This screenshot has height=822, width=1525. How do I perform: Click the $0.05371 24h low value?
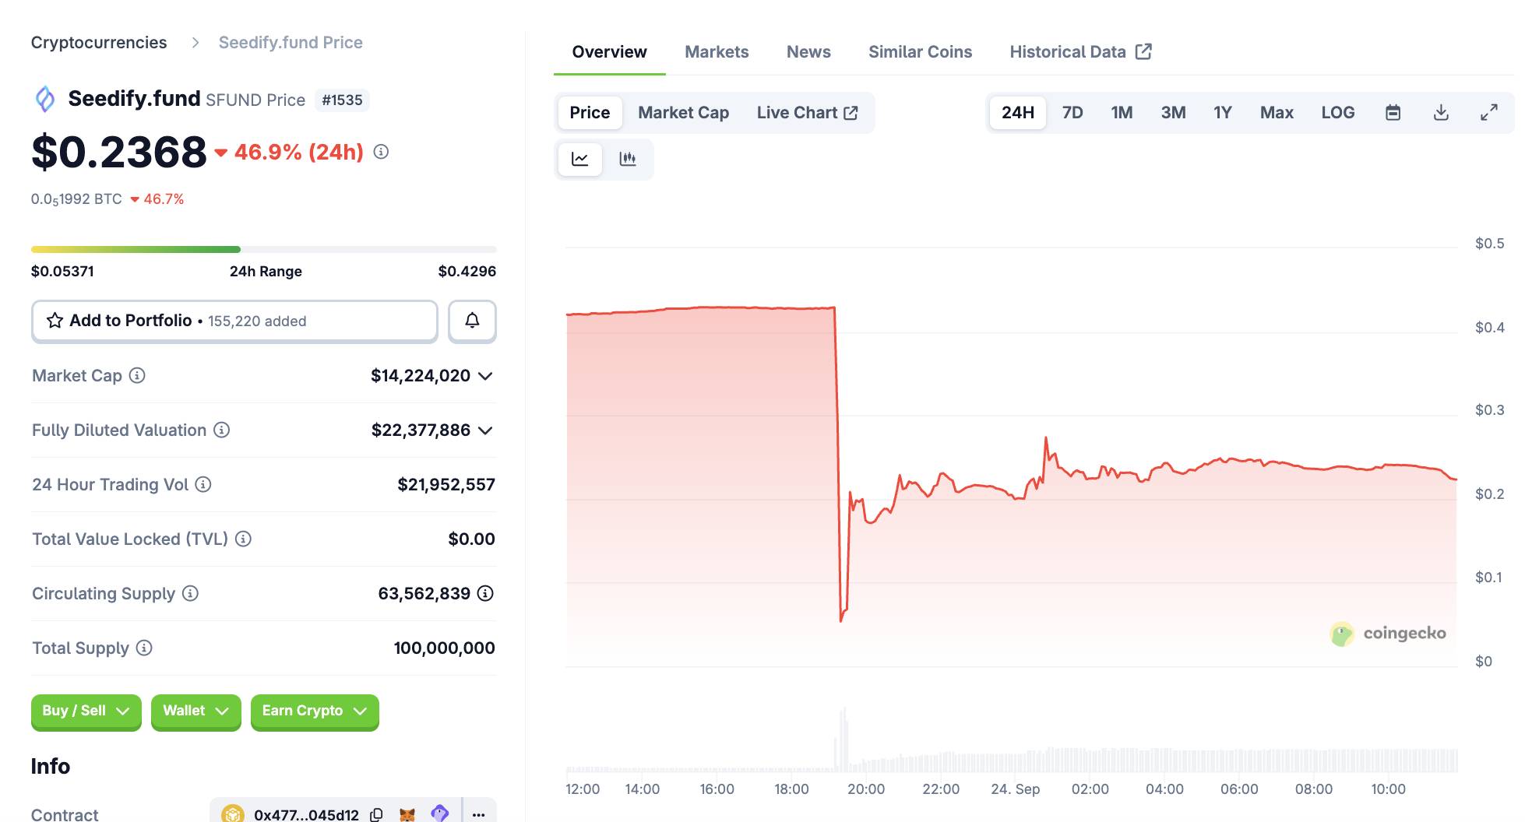click(62, 272)
